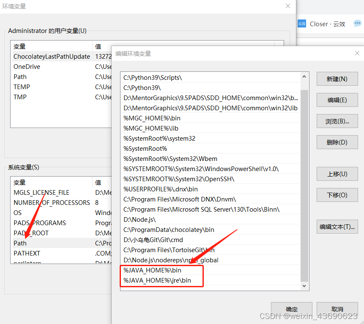Select the %MGC_HOME%\bin entry
This screenshot has height=324, width=364.
coord(211,118)
